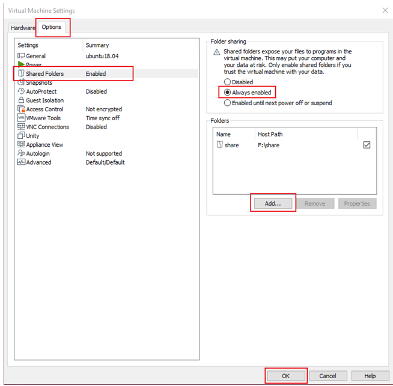Click the share folder icon in Folders list
This screenshot has height=386, width=393.
click(220, 145)
